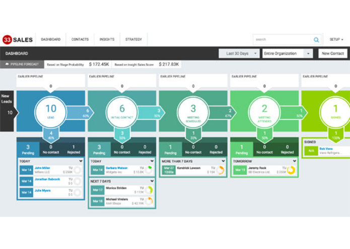Image resolution: width=350 pixels, height=249 pixels.
Task: Click the Lead drop-off badge showing 4 40%
Action: [x=51, y=135]
